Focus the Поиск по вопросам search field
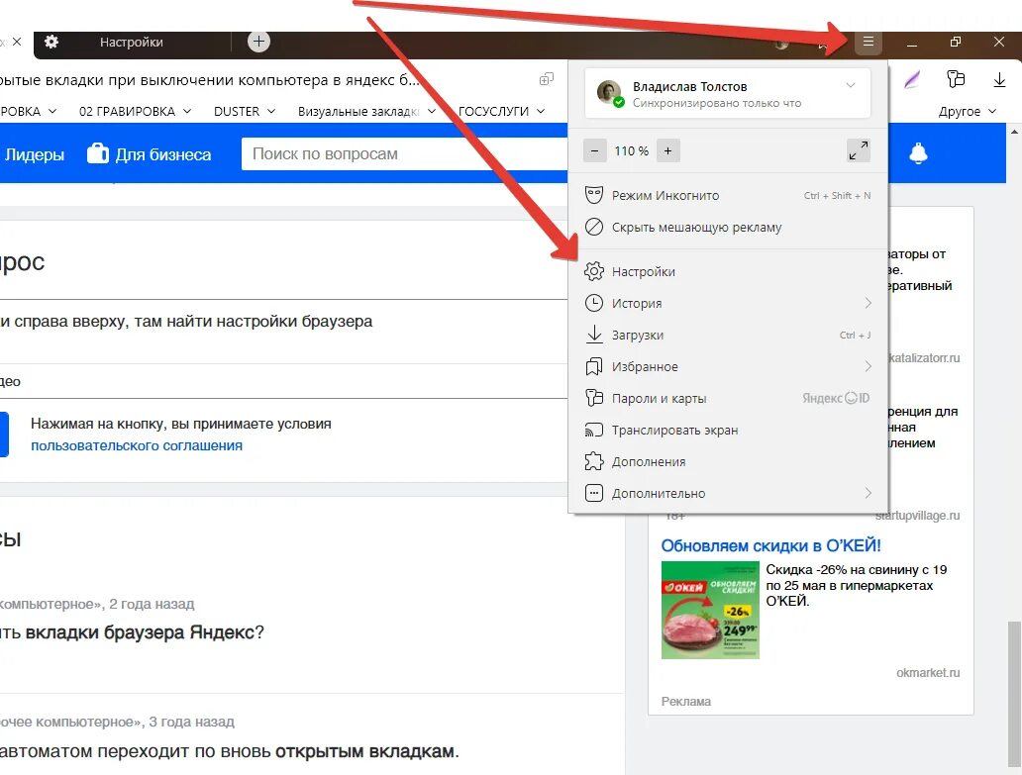Screen dimensions: 1022x775 404,153
